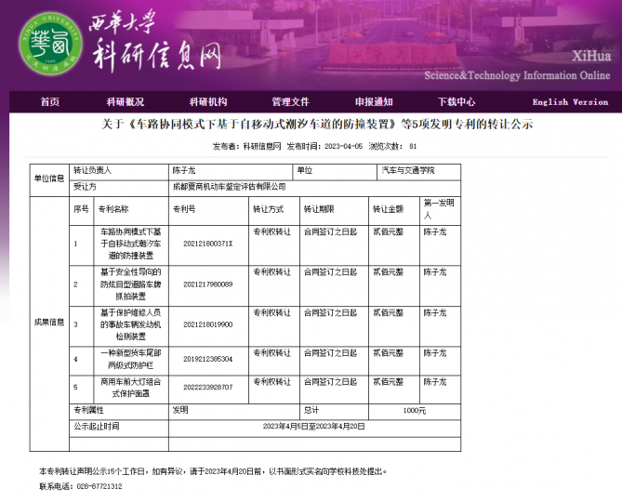The image size is (622, 502).
Task: Click the 成果信息 row header cell
Action: 49,322
